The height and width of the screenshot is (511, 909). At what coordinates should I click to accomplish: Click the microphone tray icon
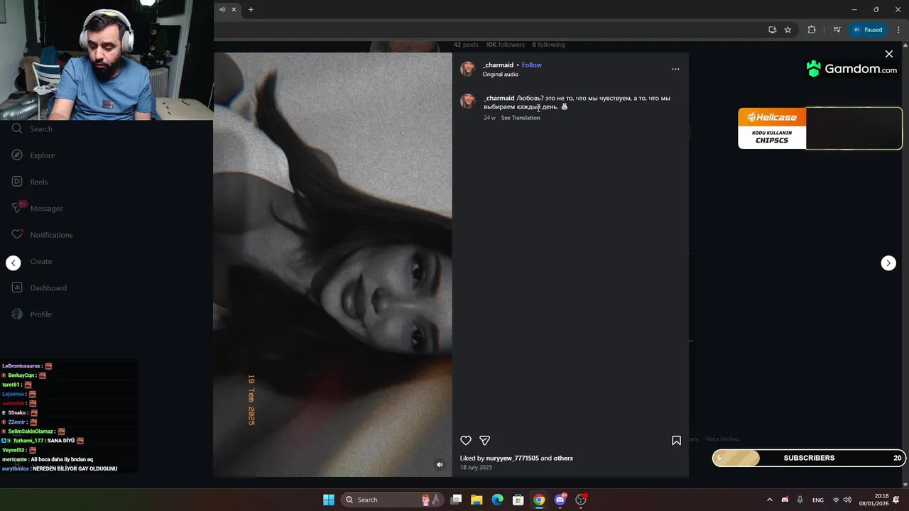click(800, 500)
